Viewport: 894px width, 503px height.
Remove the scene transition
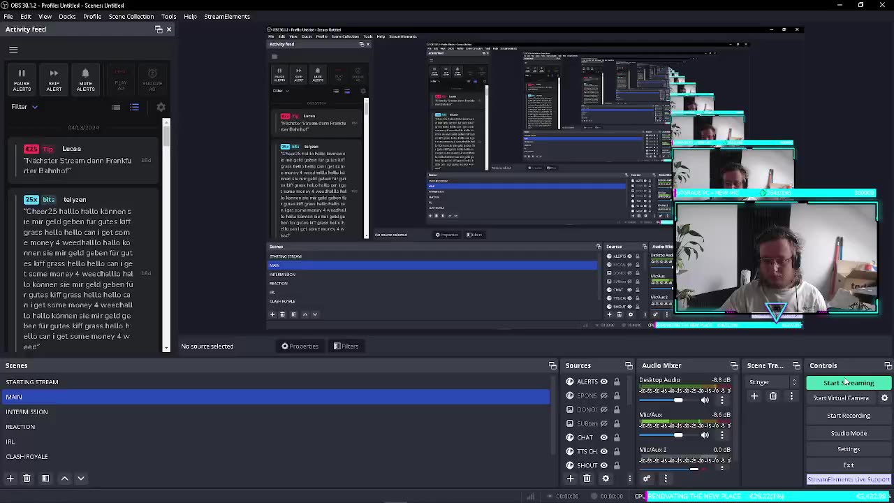(x=772, y=396)
